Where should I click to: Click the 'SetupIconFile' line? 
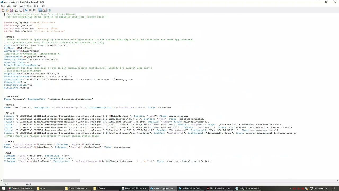68,79
